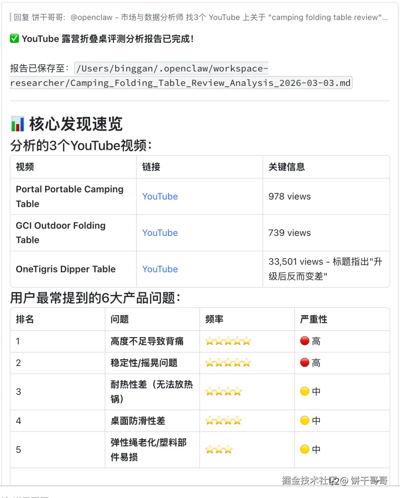Click the heading 核心发现速览
Screen dimensions: 400x498
pos(76,124)
